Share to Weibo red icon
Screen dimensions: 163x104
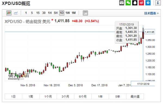point(141,3)
